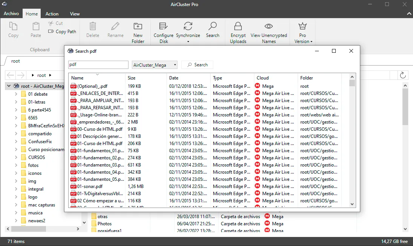Expand the 01 debate folder

point(16,94)
